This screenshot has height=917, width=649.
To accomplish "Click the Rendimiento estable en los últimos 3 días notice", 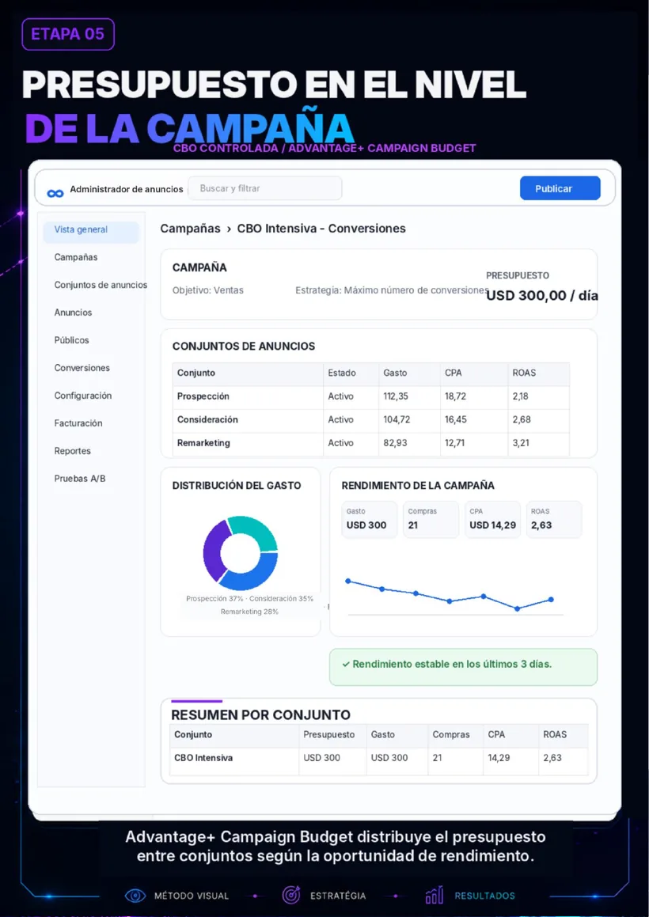I will [463, 667].
